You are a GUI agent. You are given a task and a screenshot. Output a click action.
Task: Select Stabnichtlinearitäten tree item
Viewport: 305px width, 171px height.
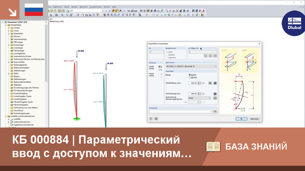point(22,82)
